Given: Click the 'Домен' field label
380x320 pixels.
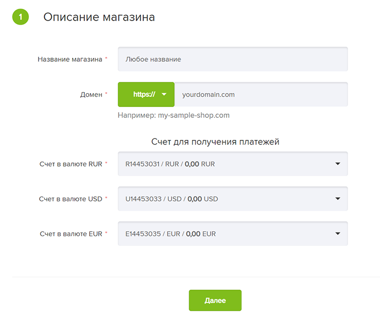Looking at the screenshot, I should pyautogui.click(x=91, y=95).
